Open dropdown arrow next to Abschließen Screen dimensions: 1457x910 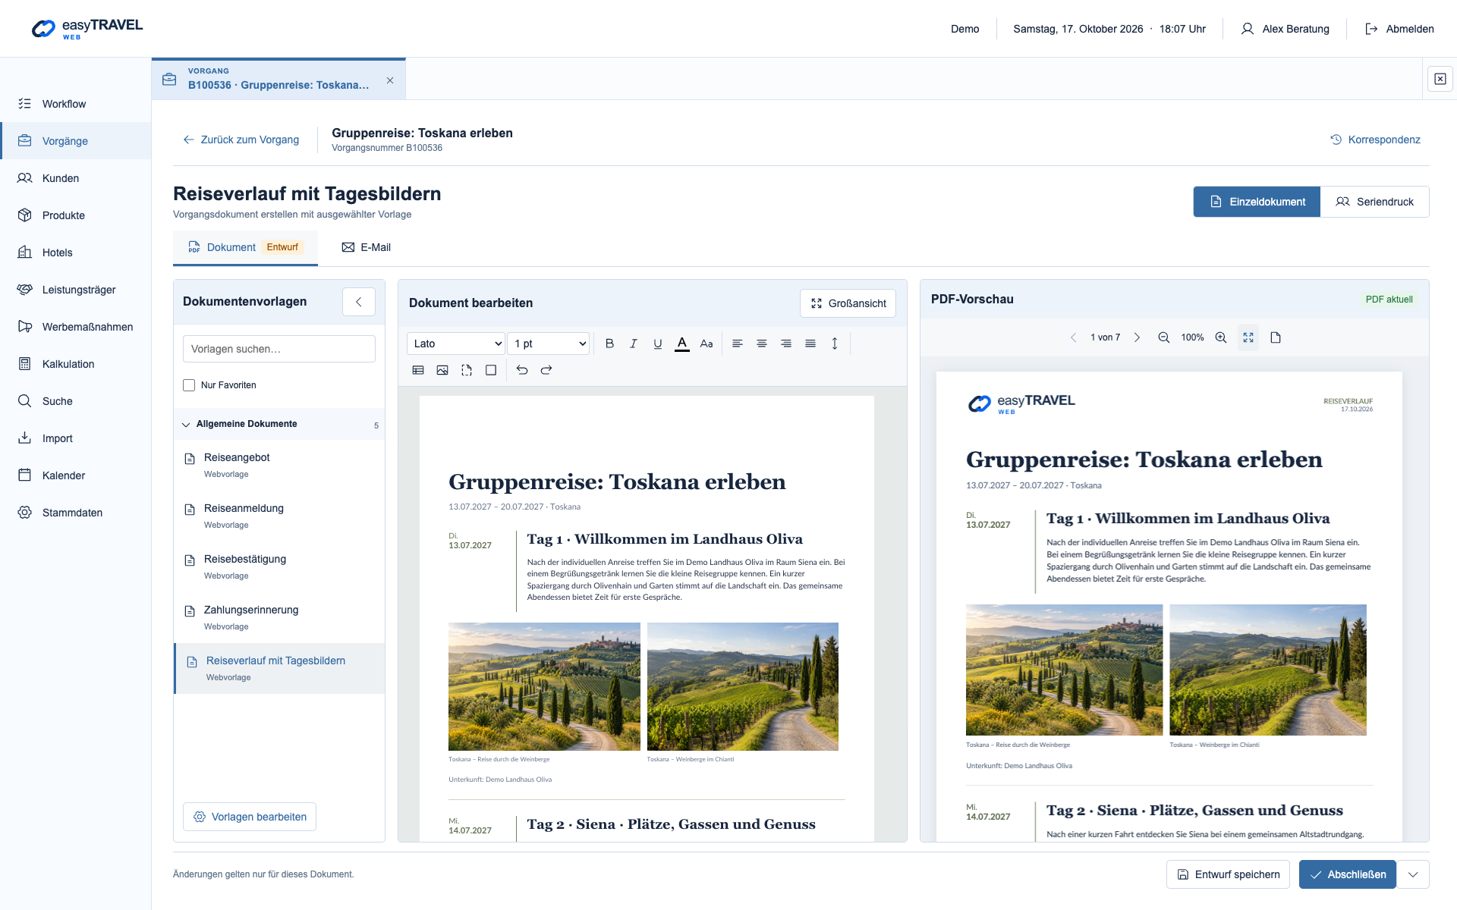pos(1413,874)
